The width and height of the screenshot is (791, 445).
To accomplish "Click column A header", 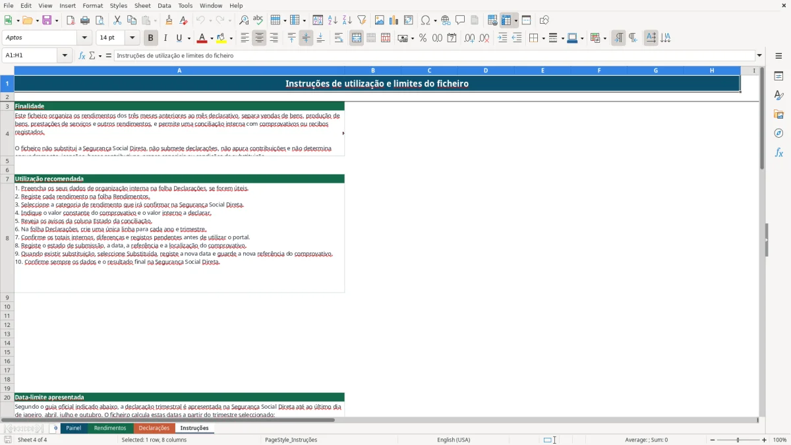I will point(179,71).
